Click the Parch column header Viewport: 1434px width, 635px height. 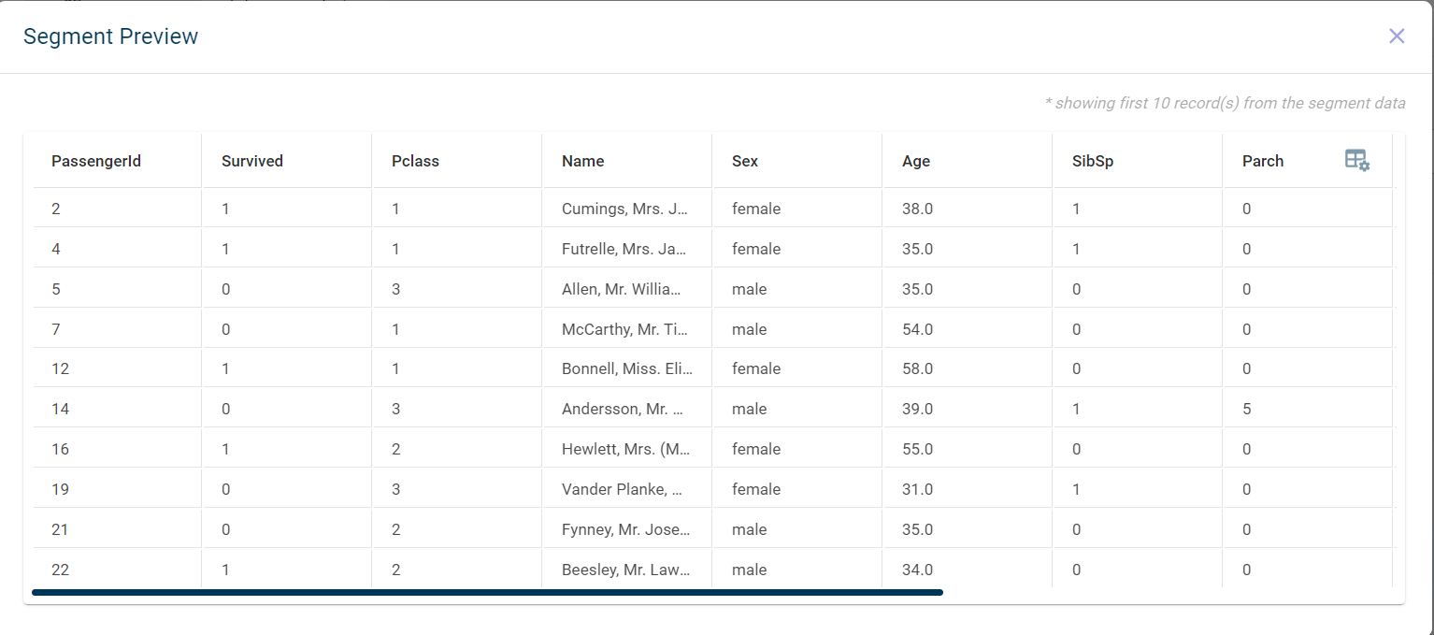pyautogui.click(x=1263, y=161)
